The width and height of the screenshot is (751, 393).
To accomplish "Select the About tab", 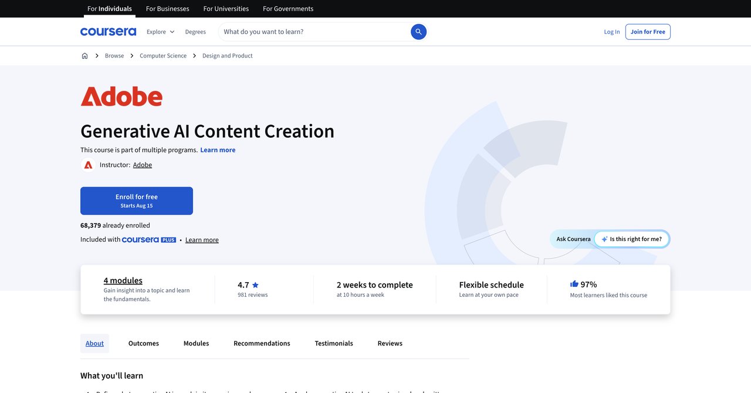I will (94, 343).
